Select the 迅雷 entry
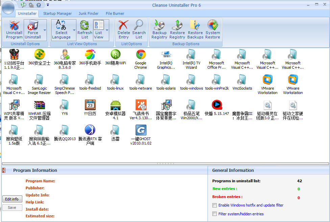330x222 pixels. [115, 133]
